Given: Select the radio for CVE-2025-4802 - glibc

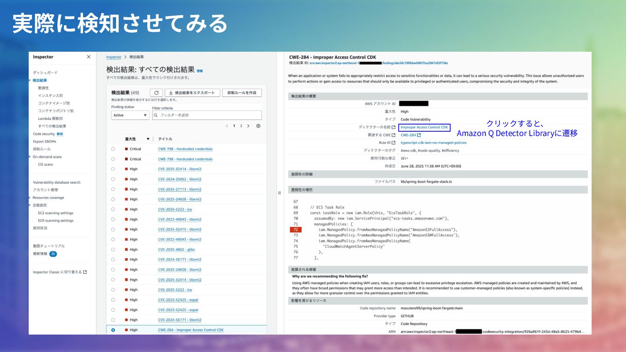Looking at the screenshot, I should 113,249.
